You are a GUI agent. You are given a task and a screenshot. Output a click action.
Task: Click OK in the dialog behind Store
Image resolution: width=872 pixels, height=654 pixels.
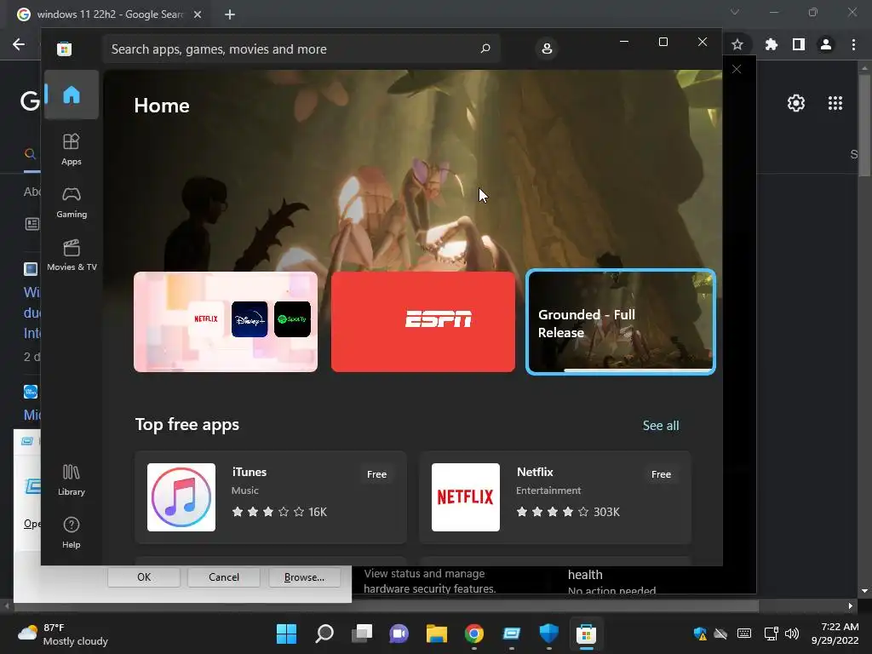(144, 577)
